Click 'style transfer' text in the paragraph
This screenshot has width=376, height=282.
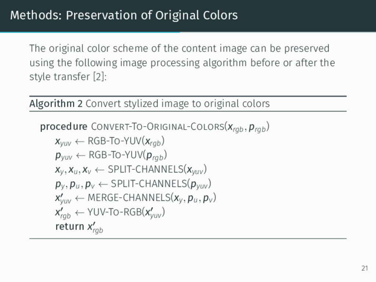59,77
